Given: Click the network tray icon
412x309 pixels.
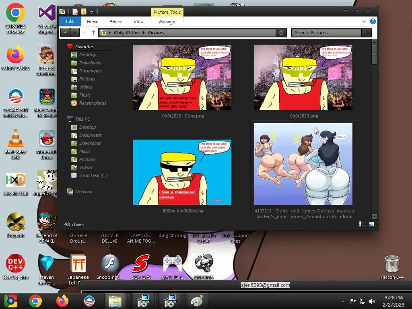Looking at the screenshot, I should tap(363, 301).
